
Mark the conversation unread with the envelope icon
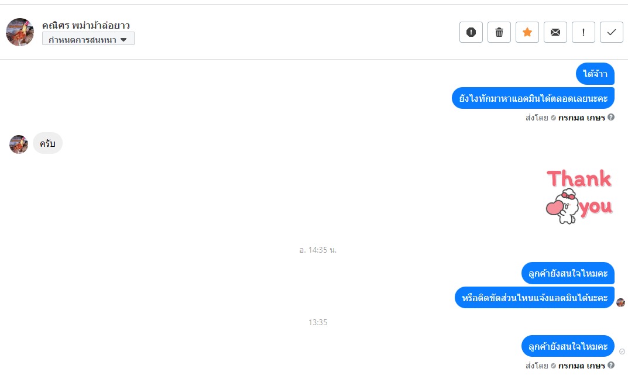pyautogui.click(x=555, y=32)
